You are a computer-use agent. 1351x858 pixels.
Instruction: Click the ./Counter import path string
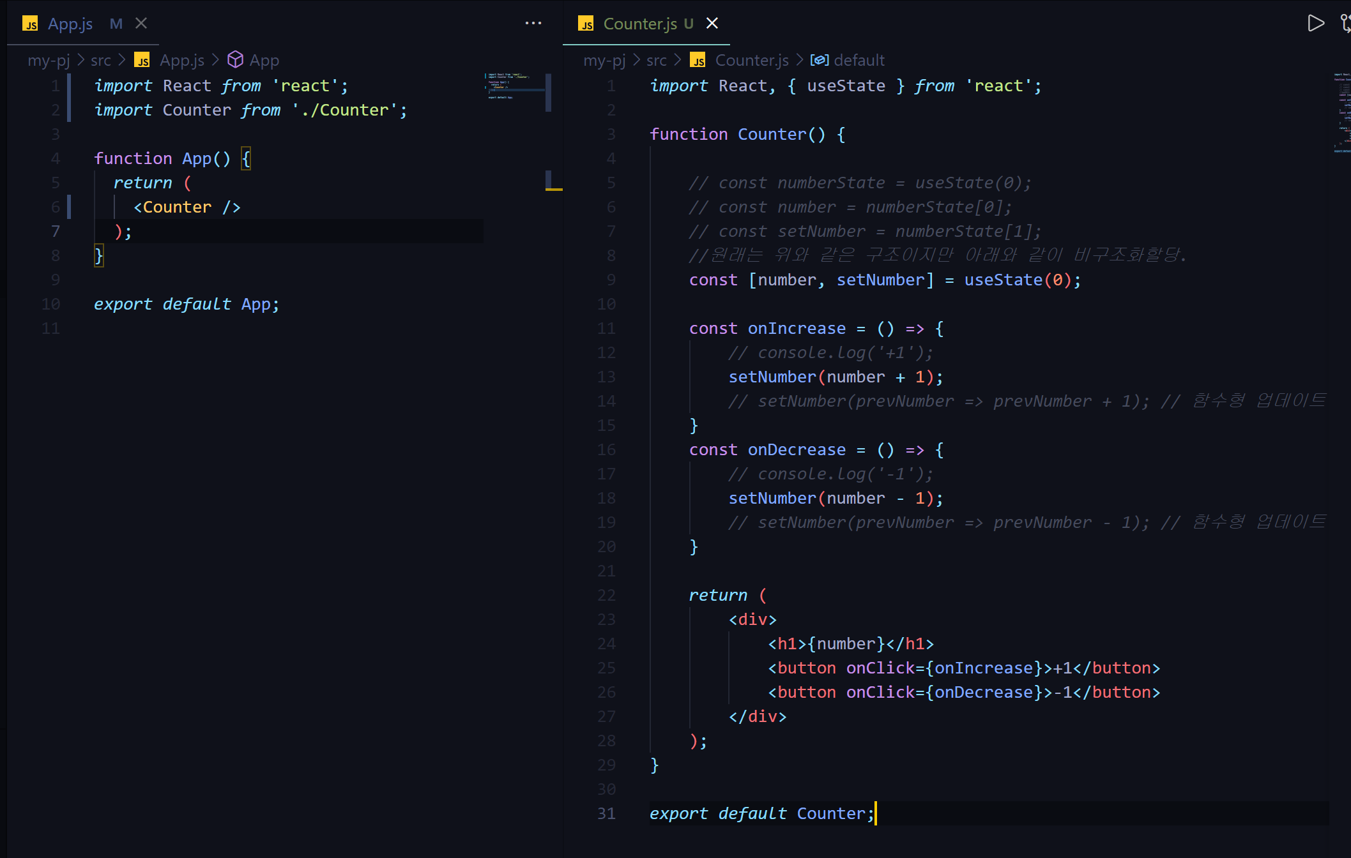[349, 110]
